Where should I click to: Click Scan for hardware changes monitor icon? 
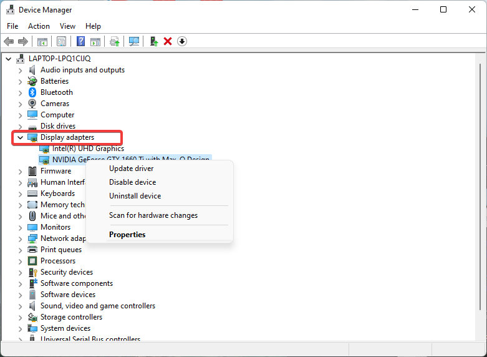click(x=134, y=41)
